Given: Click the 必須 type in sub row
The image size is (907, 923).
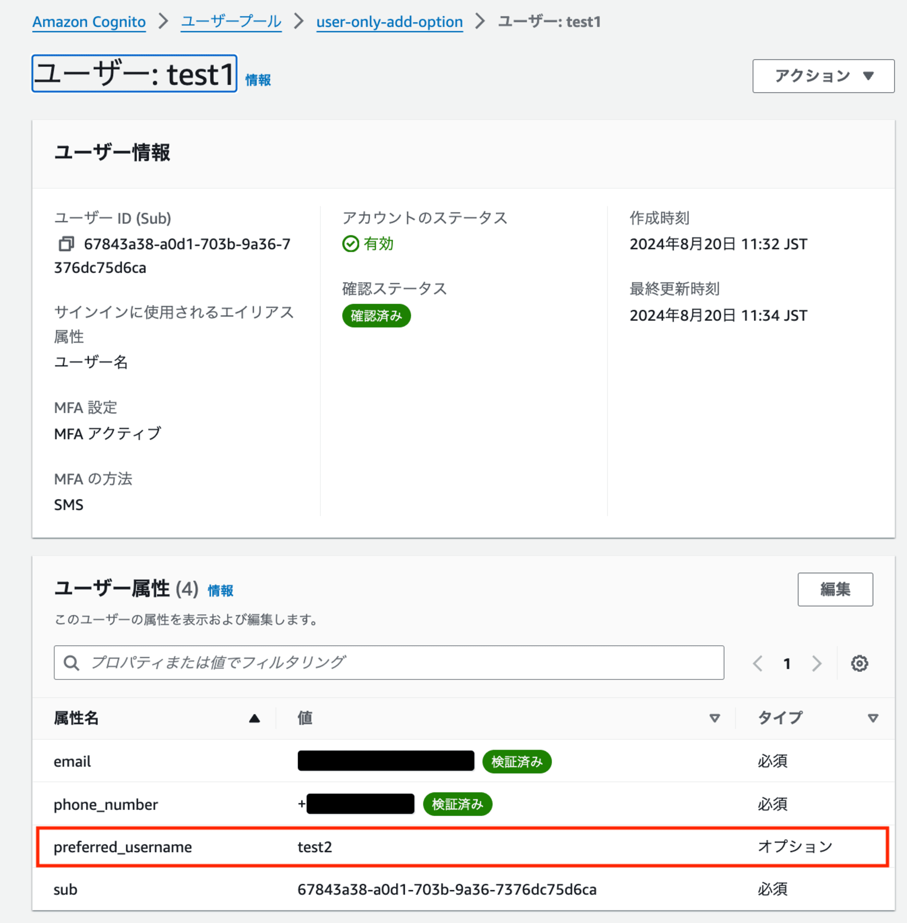Looking at the screenshot, I should [x=773, y=889].
